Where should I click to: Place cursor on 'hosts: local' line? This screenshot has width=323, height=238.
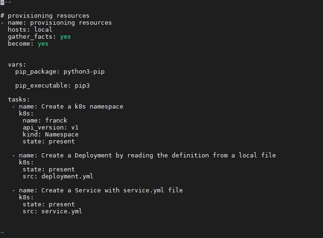pos(30,30)
